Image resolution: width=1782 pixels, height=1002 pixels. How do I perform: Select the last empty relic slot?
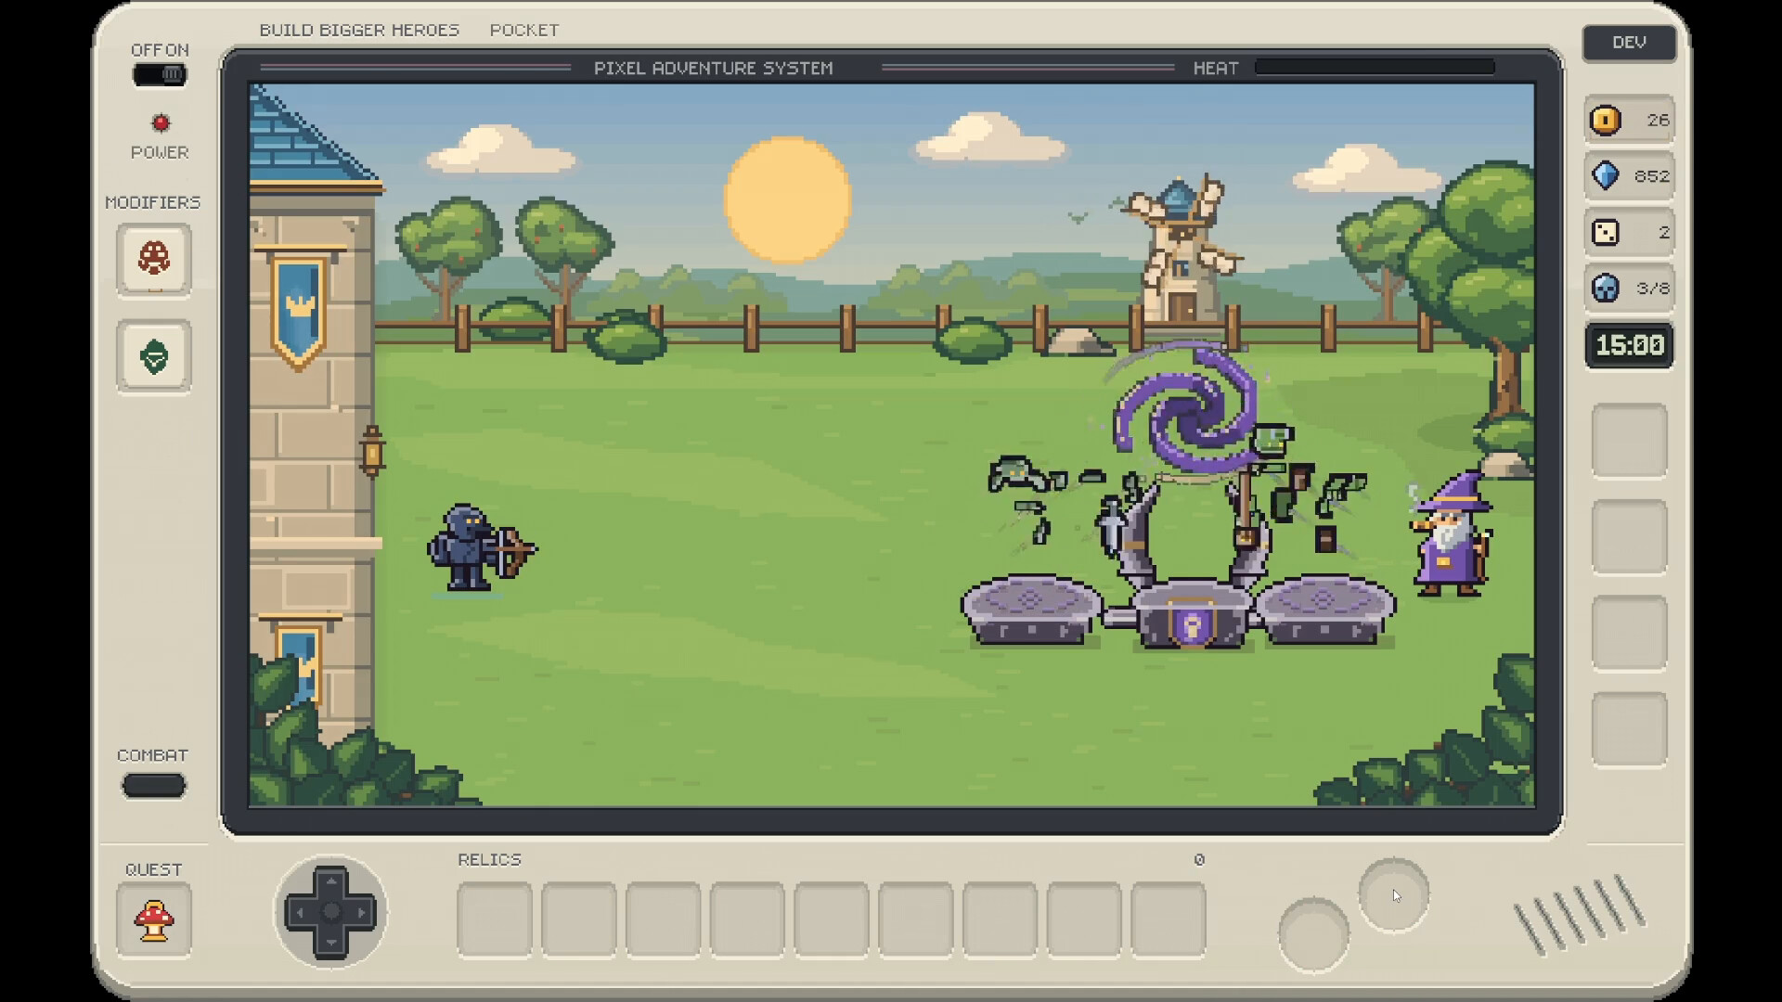(1169, 919)
